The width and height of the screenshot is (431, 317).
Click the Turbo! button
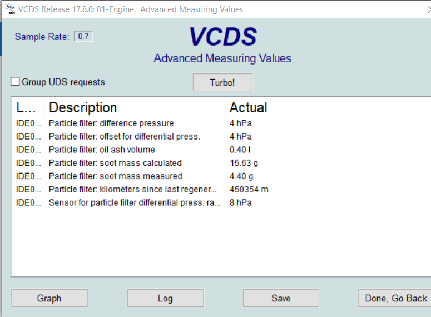click(x=222, y=82)
